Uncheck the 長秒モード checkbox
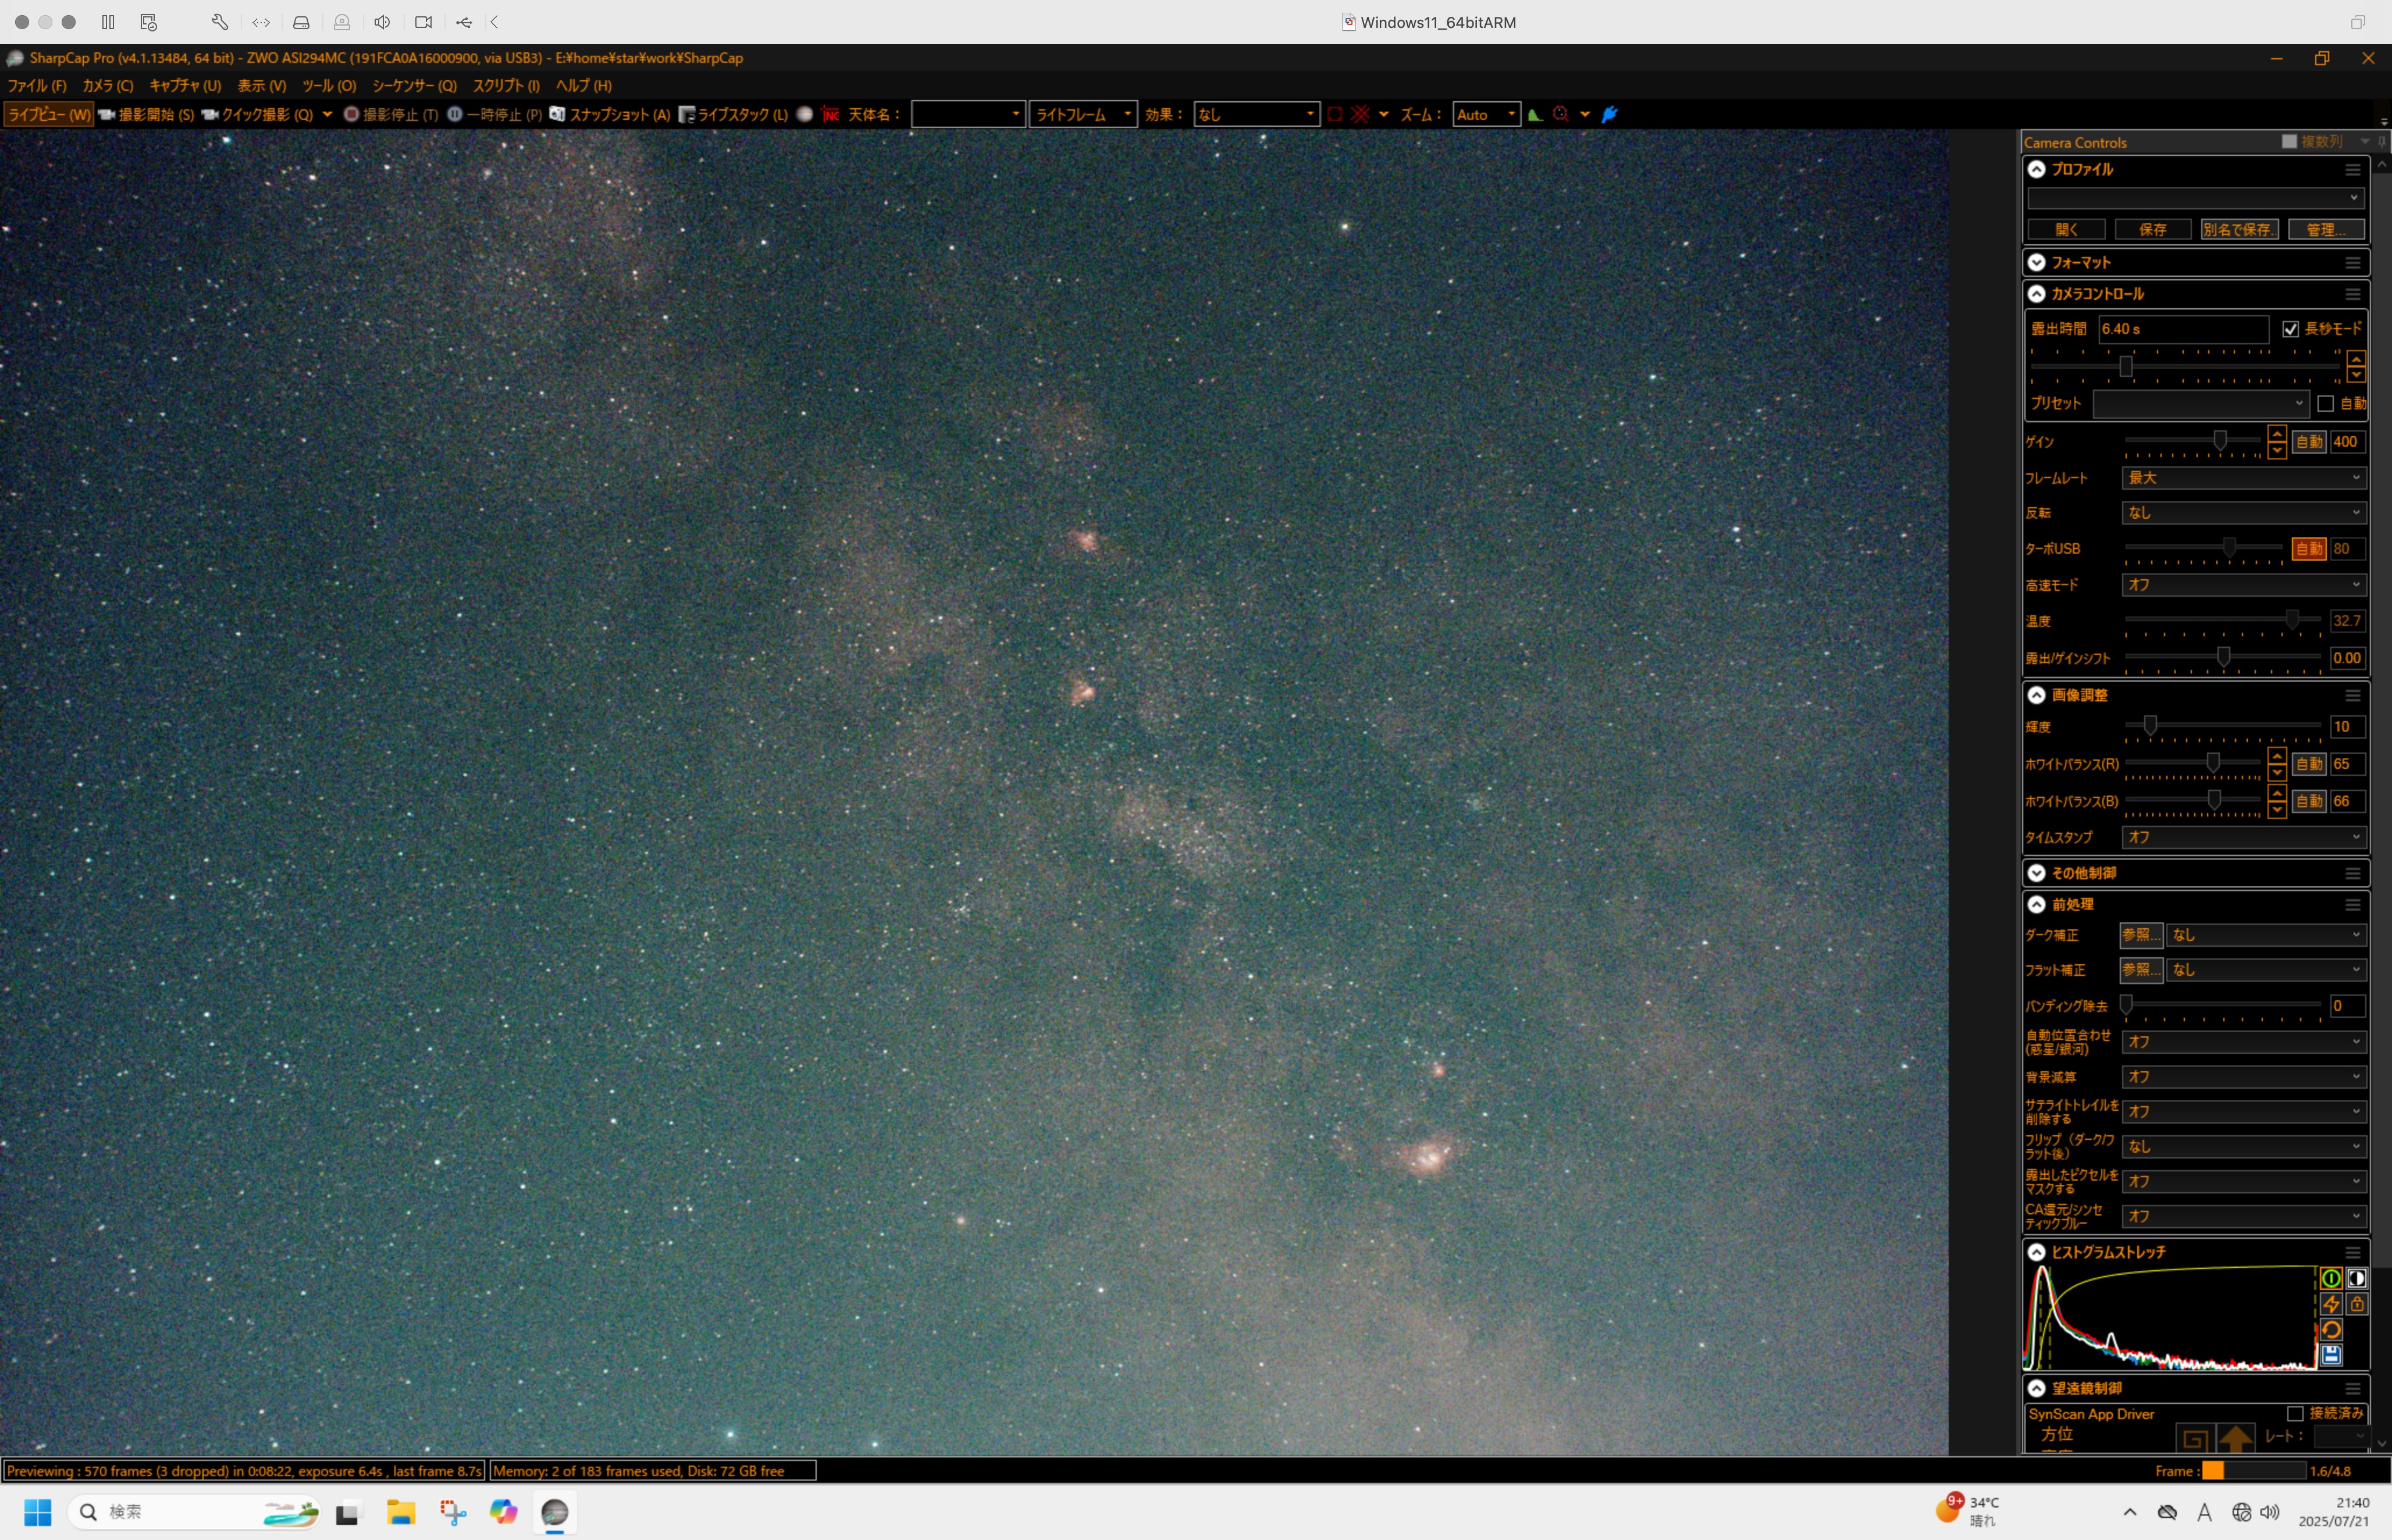Viewport: 2392px width, 1540px height. coord(2290,329)
